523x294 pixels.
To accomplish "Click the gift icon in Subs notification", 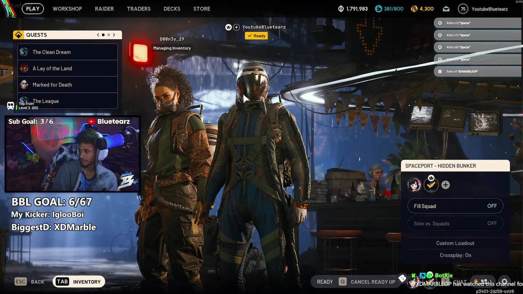I will (x=440, y=71).
